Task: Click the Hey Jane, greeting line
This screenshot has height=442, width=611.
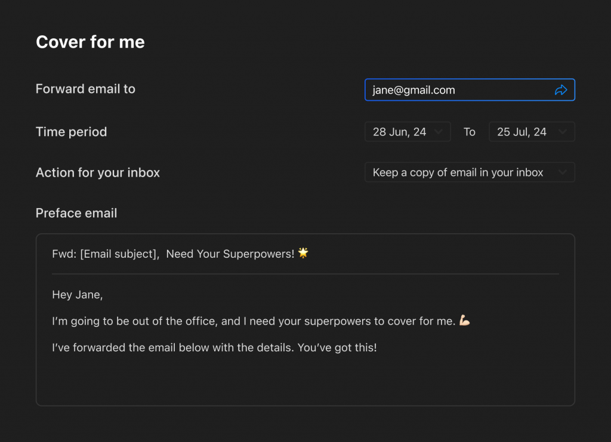Action: [x=78, y=295]
